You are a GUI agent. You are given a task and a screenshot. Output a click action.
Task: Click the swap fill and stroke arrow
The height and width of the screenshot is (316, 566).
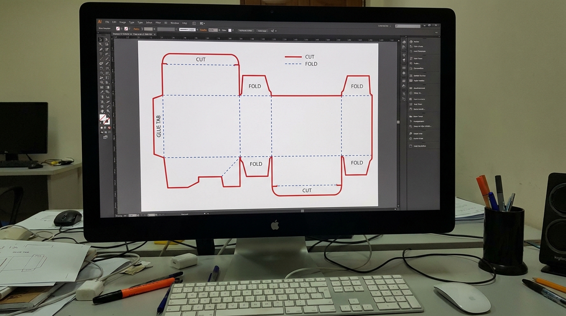[x=109, y=115]
